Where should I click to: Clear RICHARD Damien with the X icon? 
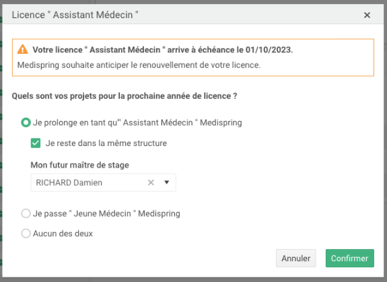point(151,182)
